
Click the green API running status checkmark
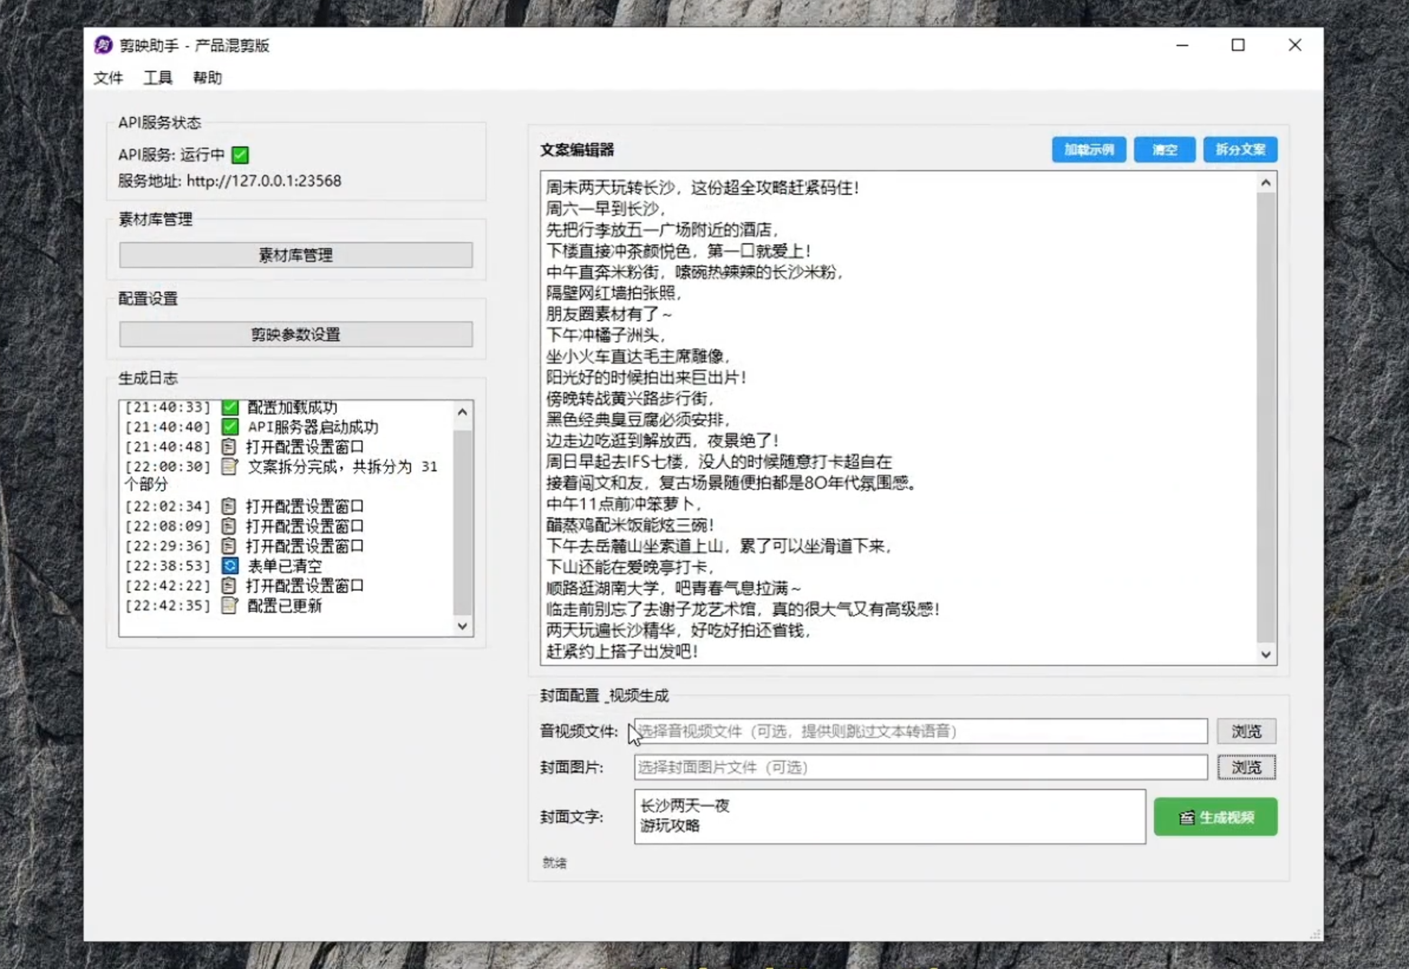click(240, 155)
